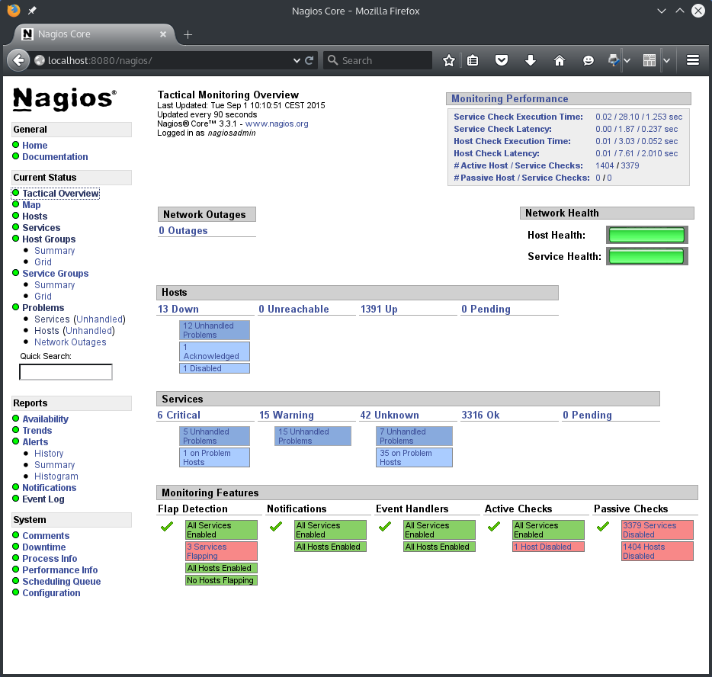Save page to Pocket icon
This screenshot has height=677, width=712.
(x=502, y=60)
